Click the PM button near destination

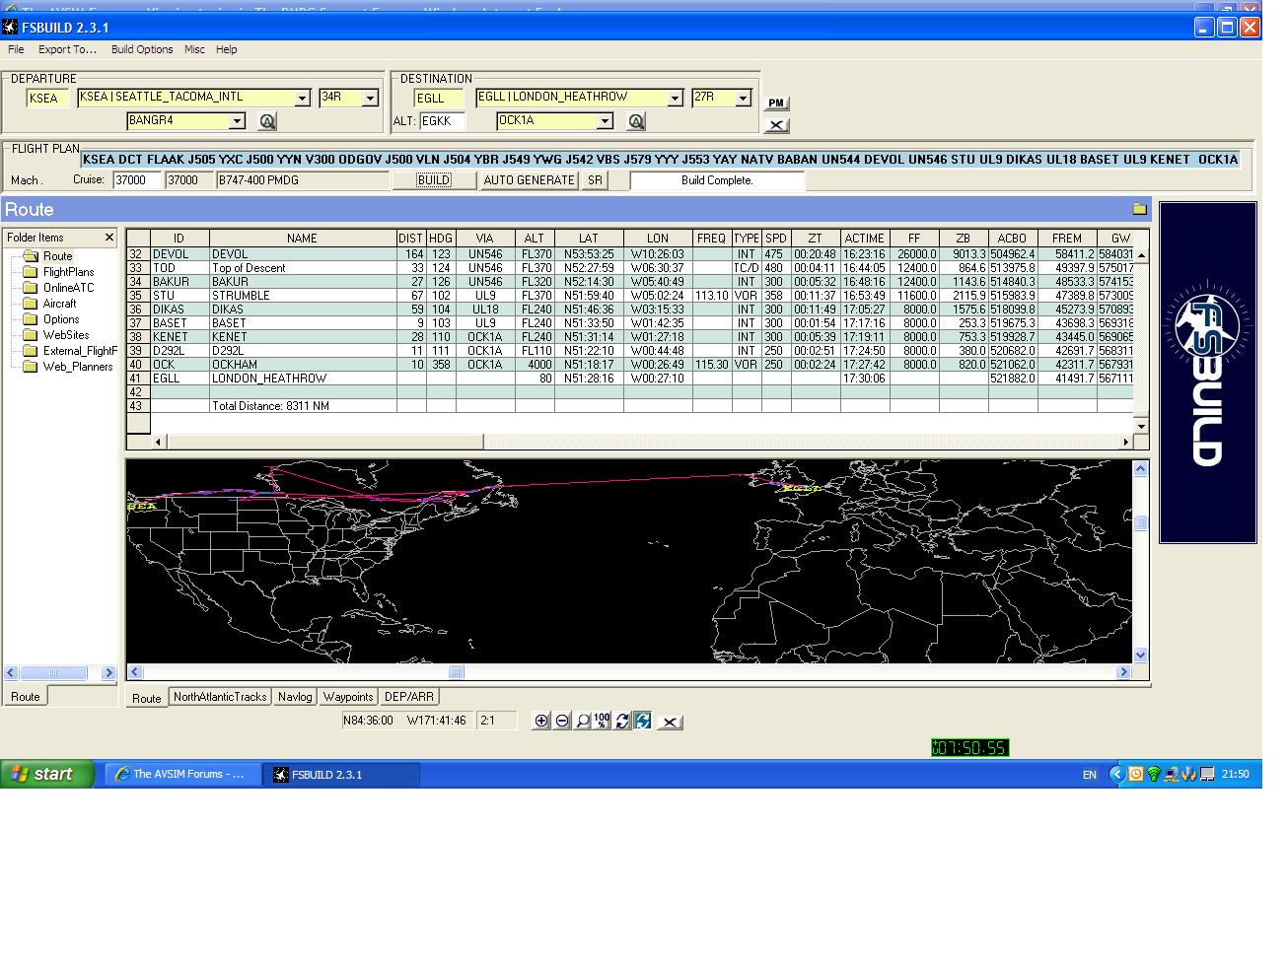(776, 103)
